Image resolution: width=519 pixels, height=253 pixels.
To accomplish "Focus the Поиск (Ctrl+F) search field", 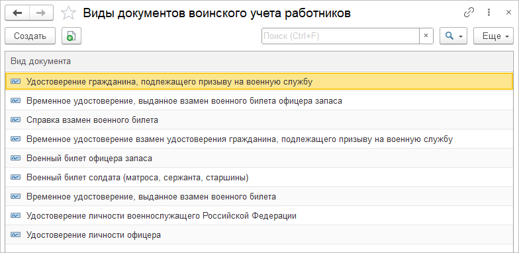I will 340,36.
